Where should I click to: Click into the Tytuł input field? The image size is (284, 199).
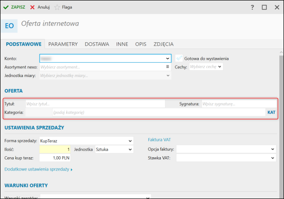click(95, 104)
